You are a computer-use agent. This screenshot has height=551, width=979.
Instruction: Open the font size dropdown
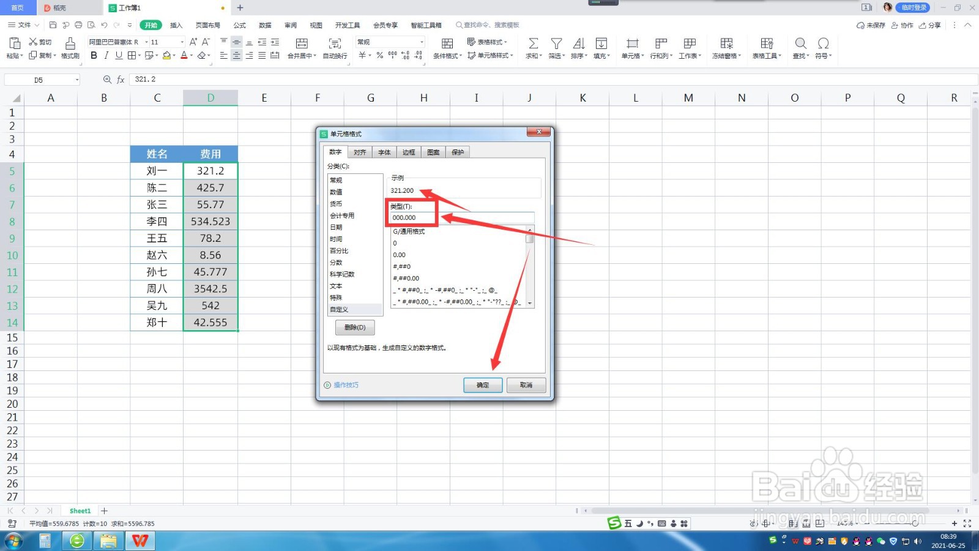(182, 42)
